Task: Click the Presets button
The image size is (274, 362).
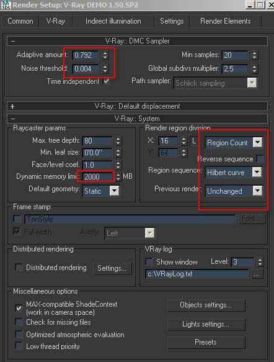Action: (206, 342)
